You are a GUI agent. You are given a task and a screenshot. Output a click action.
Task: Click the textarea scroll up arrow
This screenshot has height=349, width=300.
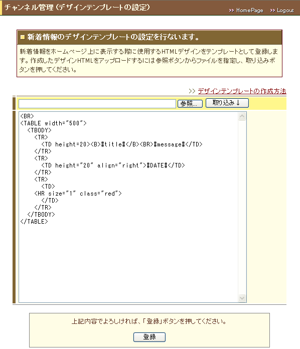point(242,116)
